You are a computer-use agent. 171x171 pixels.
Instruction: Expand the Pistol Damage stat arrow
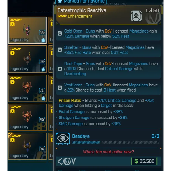pyautogui.click(x=56, y=112)
